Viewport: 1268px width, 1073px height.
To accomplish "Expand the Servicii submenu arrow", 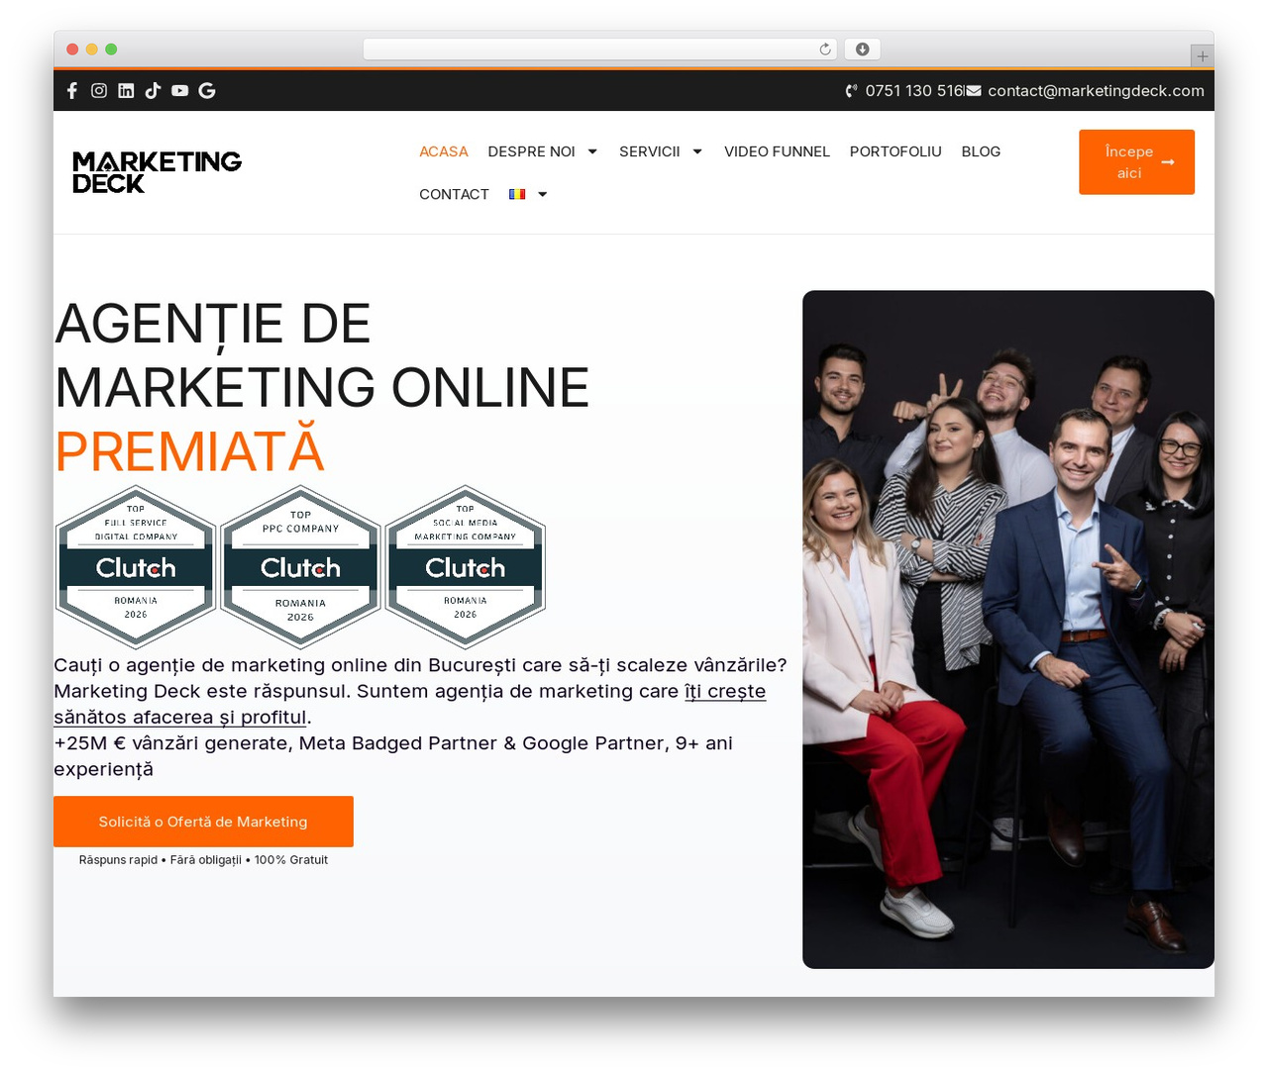I will point(697,151).
